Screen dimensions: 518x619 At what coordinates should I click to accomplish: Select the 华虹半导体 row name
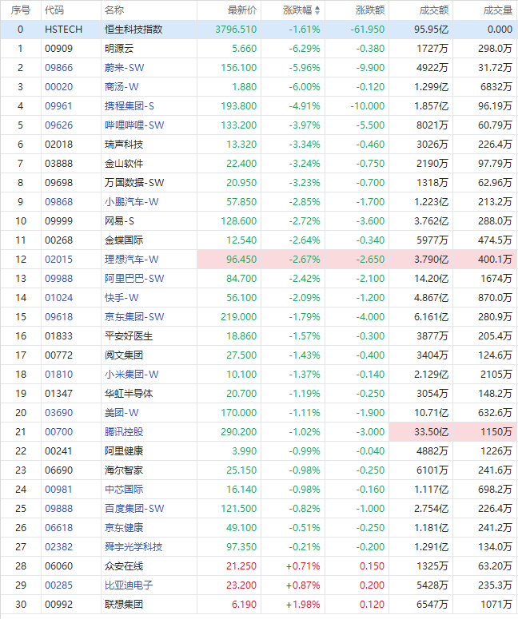[x=129, y=394]
